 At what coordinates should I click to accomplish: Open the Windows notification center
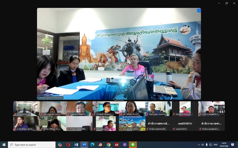232,145
